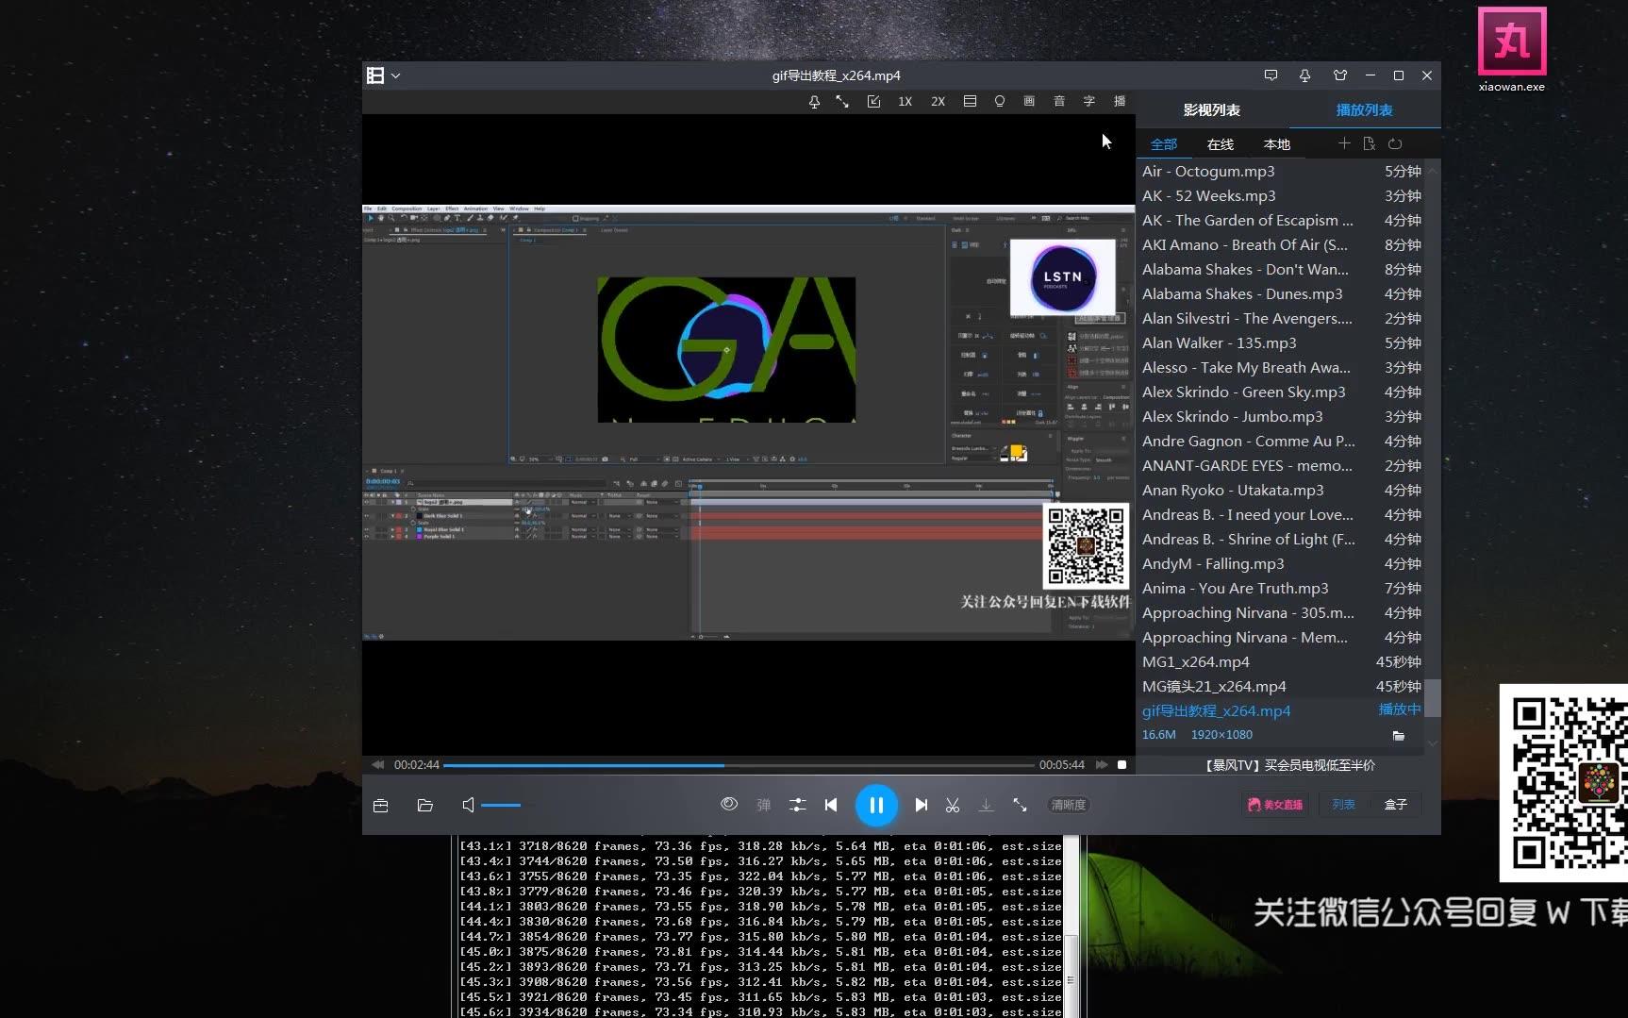The width and height of the screenshot is (1628, 1018).
Task: Select Alex Skrindo - Jumbo.mp3
Action: (x=1282, y=416)
